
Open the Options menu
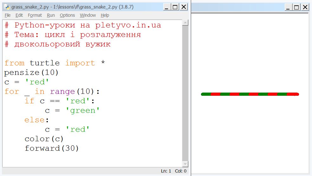[x=67, y=15]
